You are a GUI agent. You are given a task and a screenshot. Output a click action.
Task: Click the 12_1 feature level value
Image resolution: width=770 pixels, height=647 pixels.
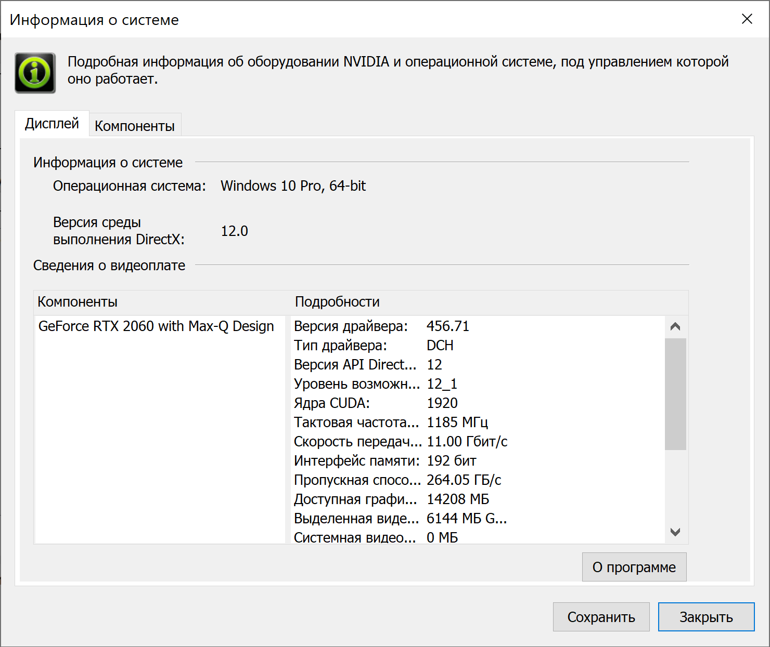(442, 384)
